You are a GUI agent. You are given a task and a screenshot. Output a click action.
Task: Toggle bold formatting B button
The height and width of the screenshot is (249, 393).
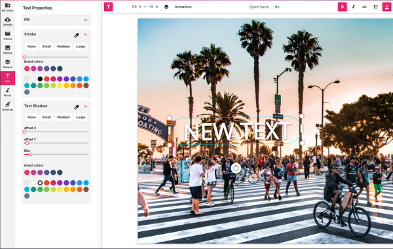pyautogui.click(x=343, y=7)
